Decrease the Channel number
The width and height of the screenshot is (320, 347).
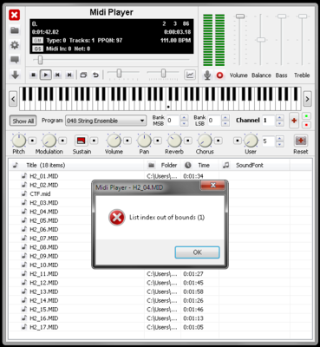(x=279, y=123)
